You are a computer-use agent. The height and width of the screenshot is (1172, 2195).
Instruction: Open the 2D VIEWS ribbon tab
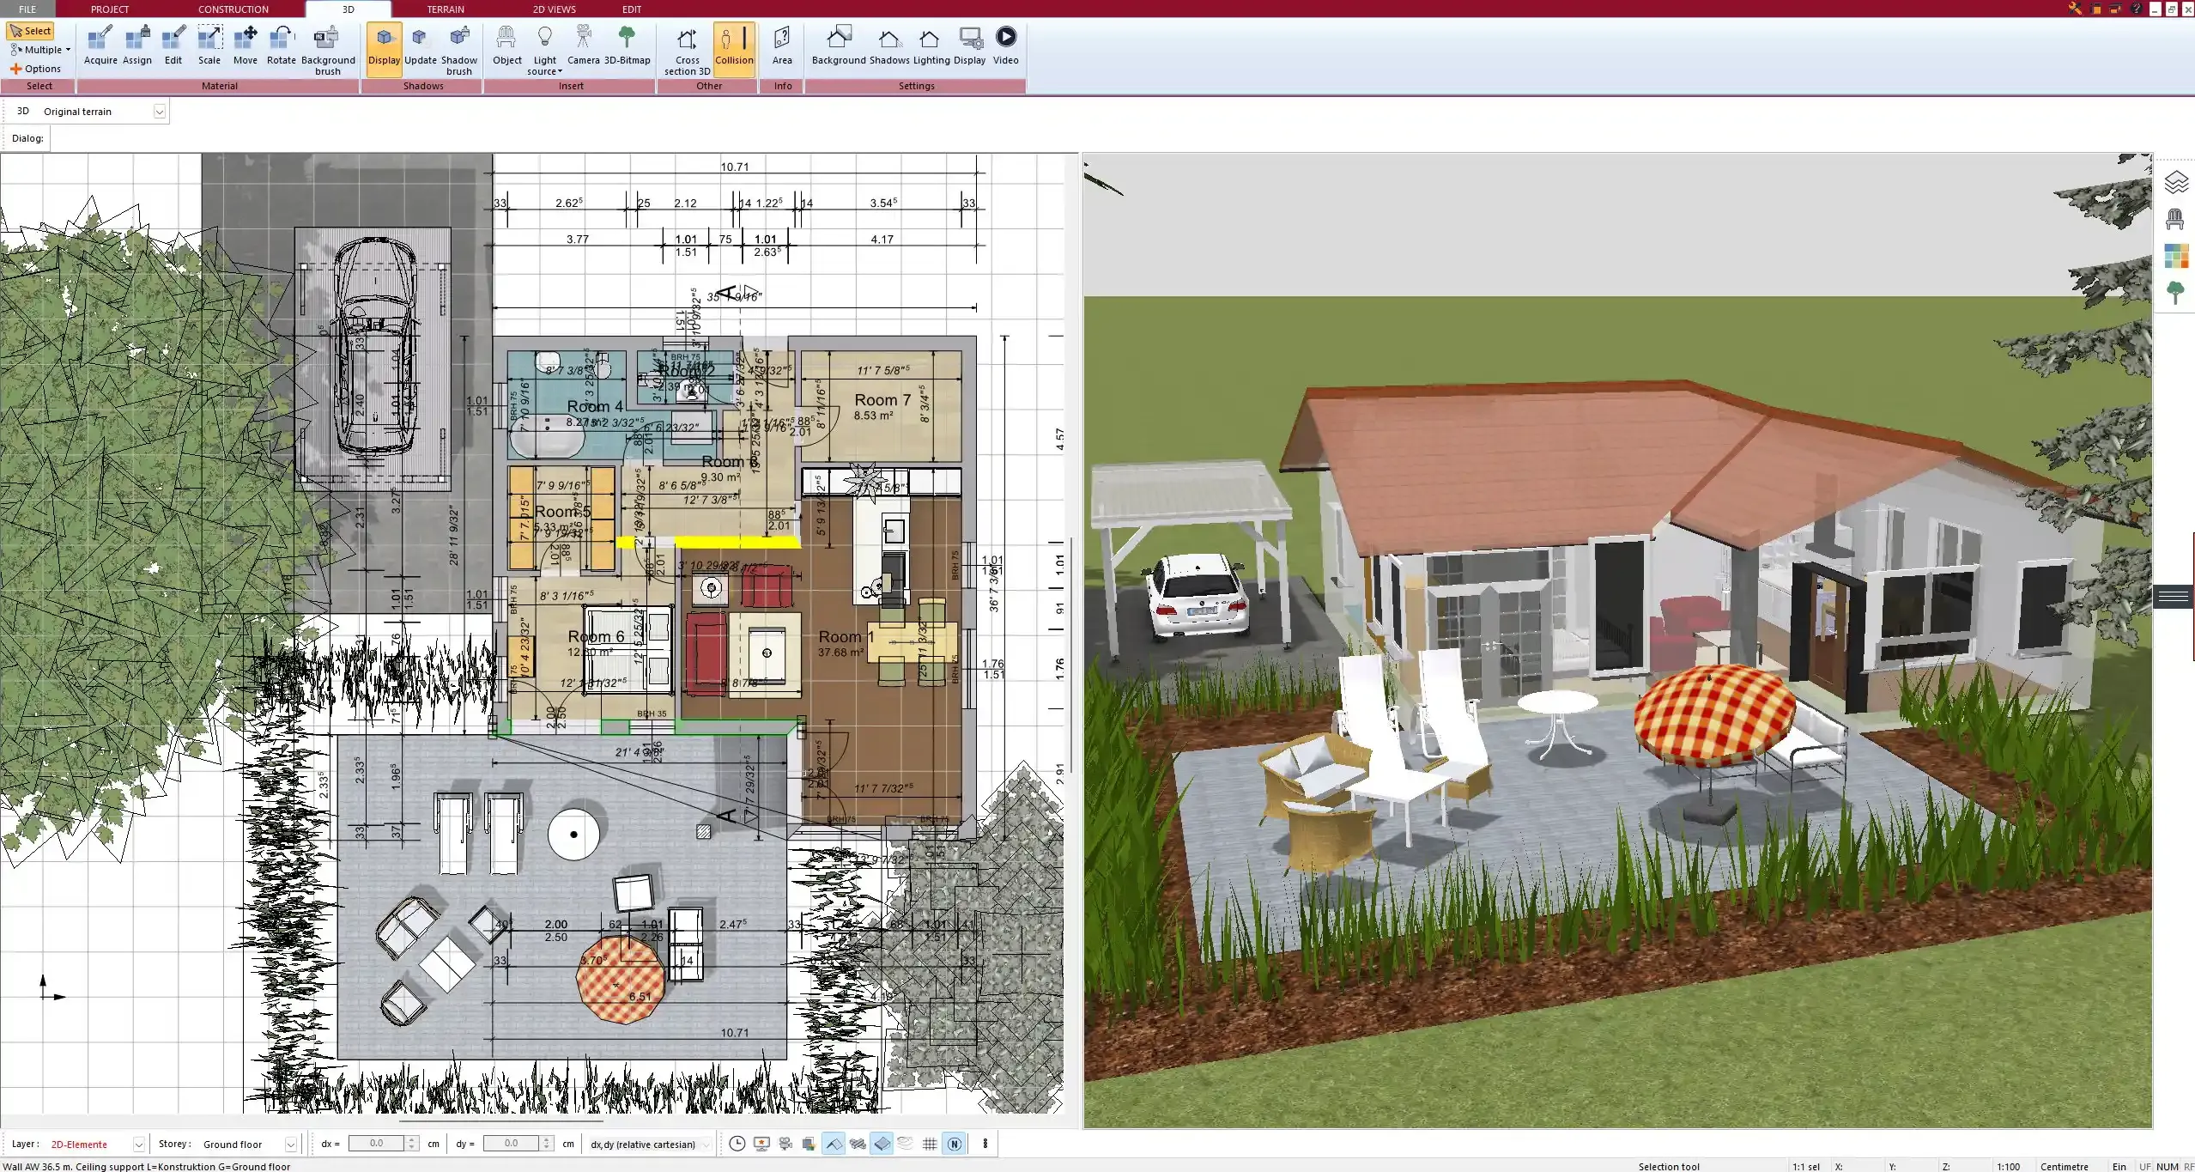(552, 9)
